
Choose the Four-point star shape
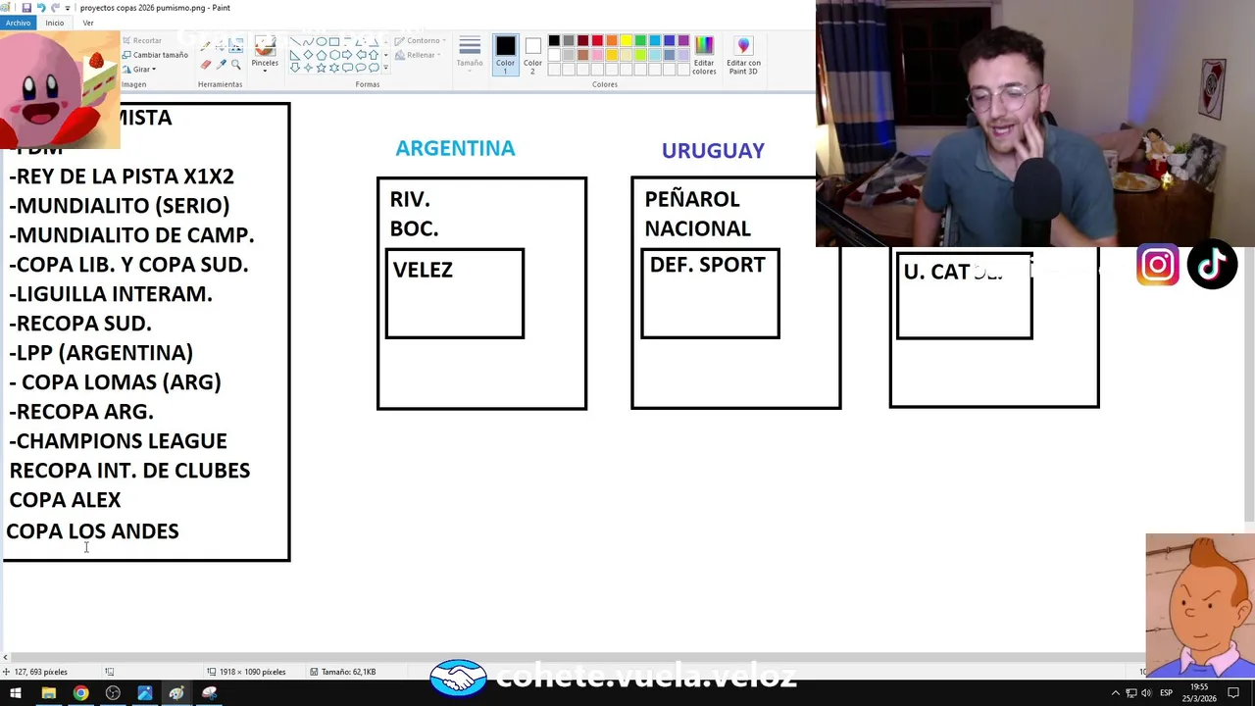click(308, 68)
